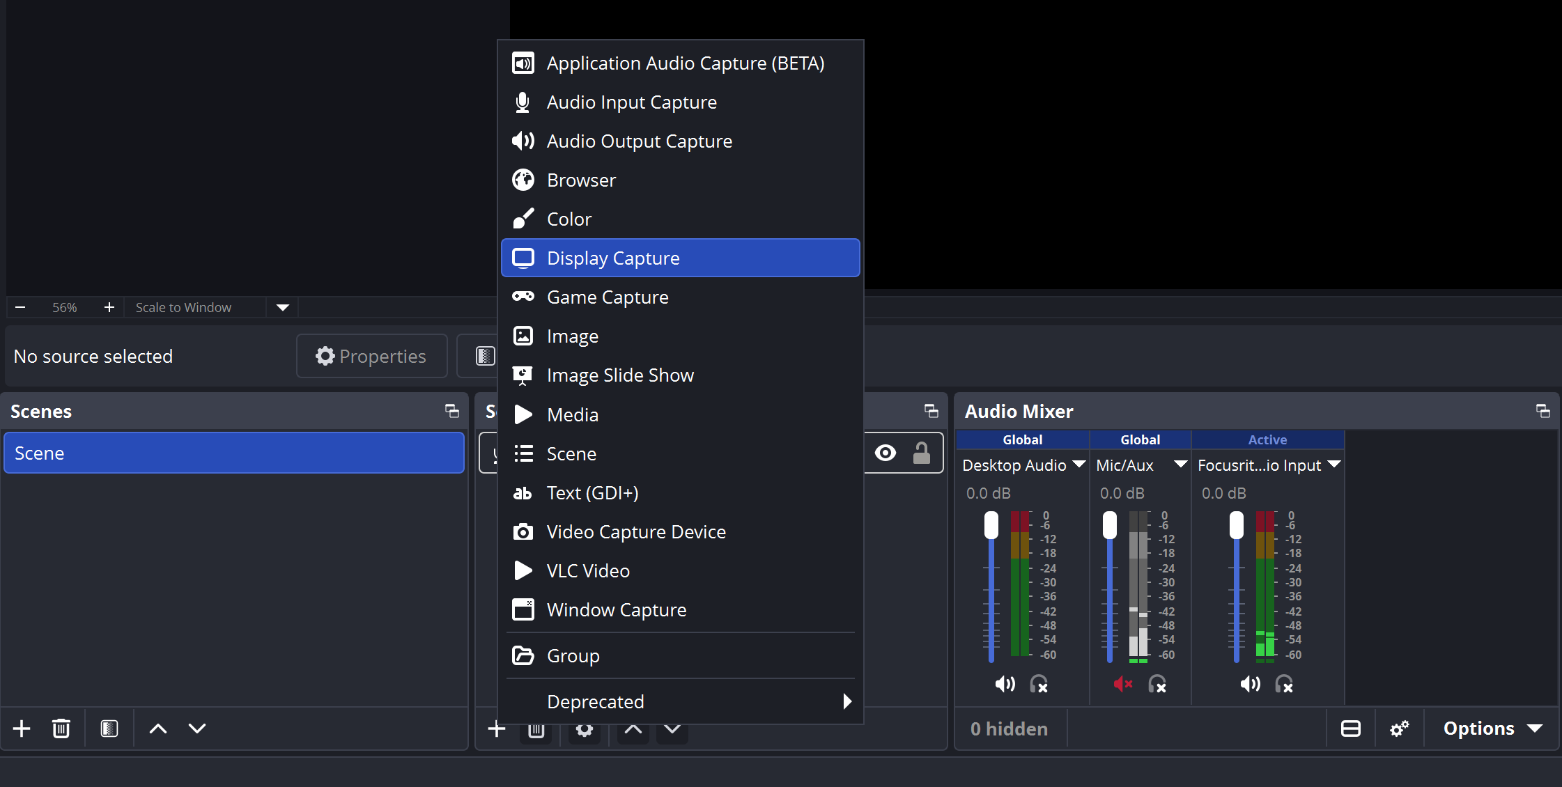
Task: Remove selected scene with trash icon
Action: click(61, 728)
